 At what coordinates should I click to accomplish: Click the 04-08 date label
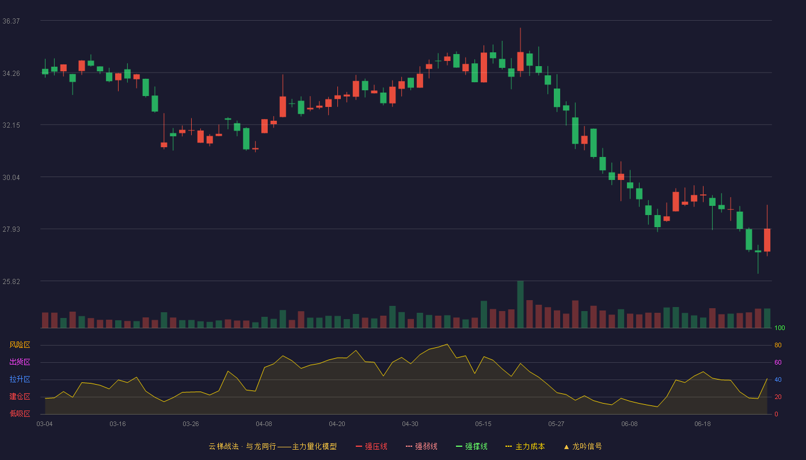pos(264,424)
